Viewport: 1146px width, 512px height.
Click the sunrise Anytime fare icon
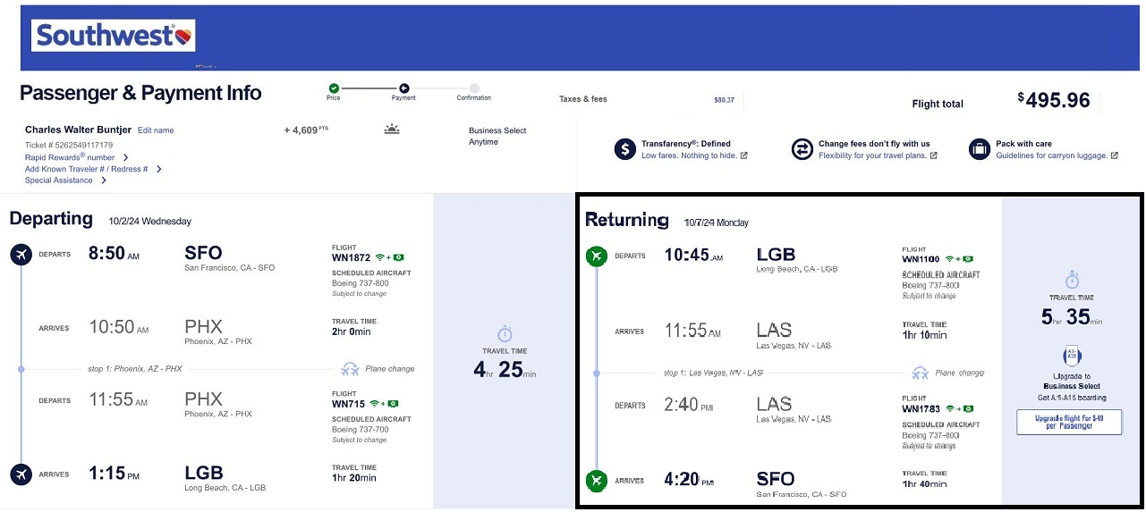392,130
